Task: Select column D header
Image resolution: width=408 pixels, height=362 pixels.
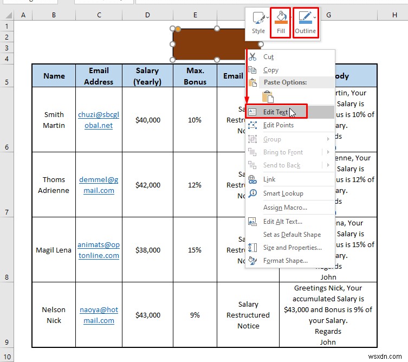Action: [x=147, y=15]
